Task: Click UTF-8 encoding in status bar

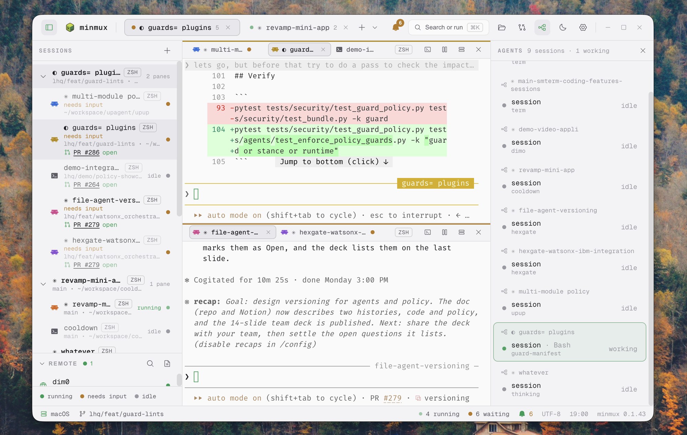Action: (551, 414)
